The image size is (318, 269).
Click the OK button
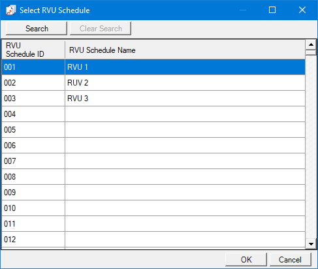[246, 259]
